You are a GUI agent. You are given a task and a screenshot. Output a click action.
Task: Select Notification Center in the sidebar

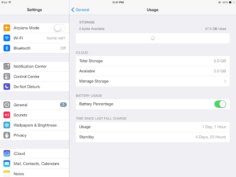click(x=34, y=66)
